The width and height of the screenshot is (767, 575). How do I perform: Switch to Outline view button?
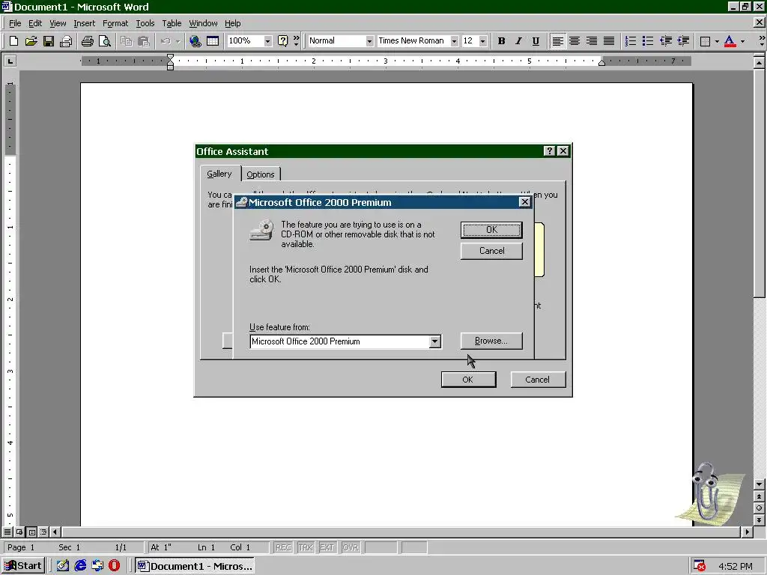(43, 532)
